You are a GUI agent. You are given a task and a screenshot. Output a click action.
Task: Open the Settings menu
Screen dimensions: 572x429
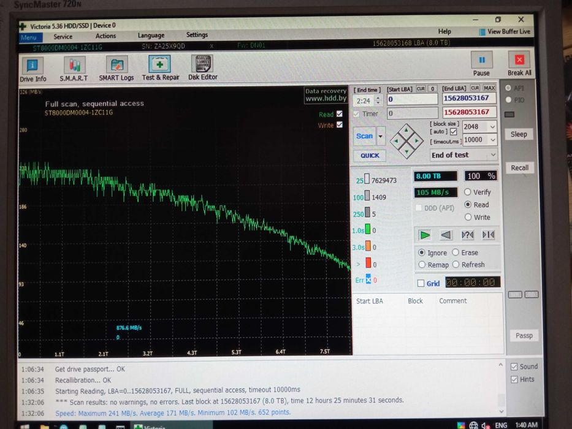(x=197, y=35)
